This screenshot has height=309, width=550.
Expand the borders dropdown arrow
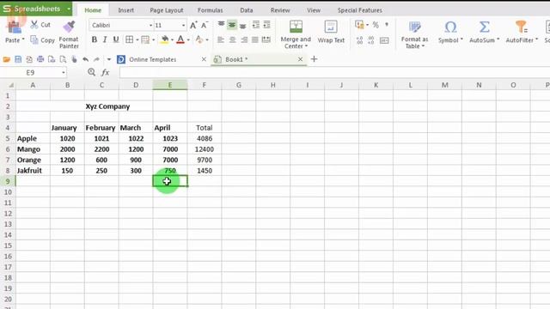point(137,40)
